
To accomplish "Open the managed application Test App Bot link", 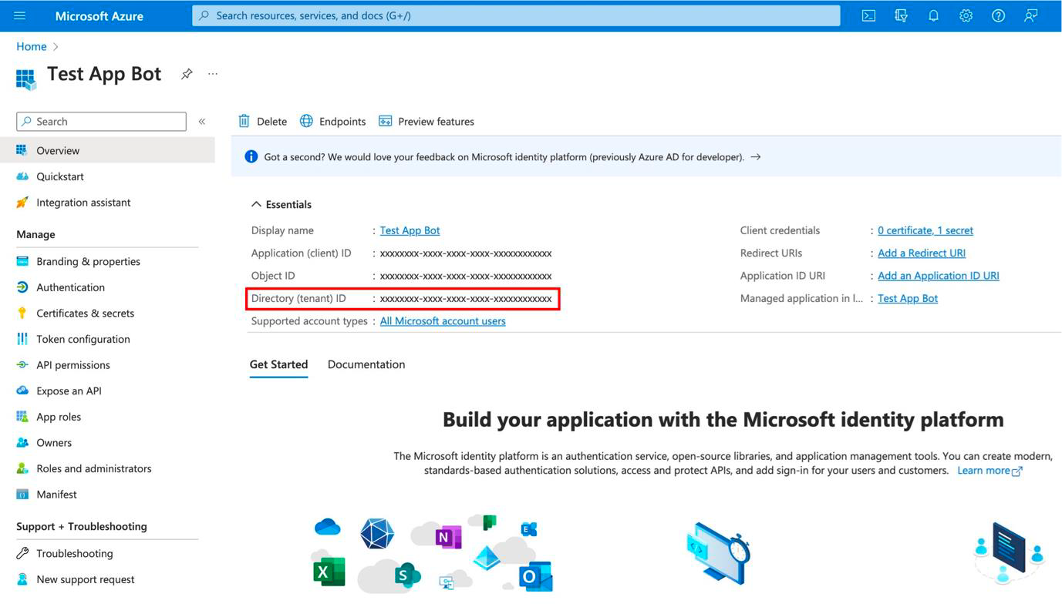I will click(908, 298).
